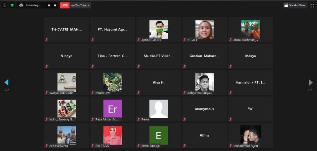Click the red LIVE badge

coord(65,5)
